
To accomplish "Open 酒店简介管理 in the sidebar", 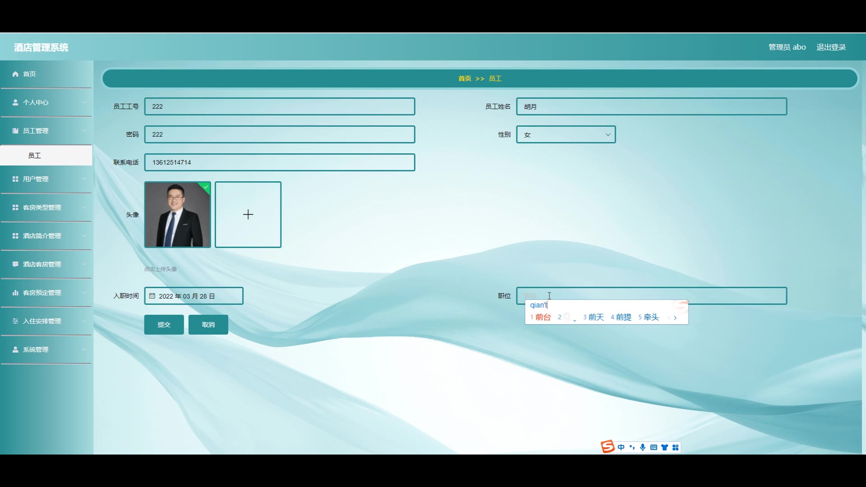I will pyautogui.click(x=46, y=236).
